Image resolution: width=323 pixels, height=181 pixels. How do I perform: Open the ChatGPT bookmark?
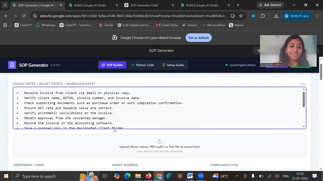click(x=23, y=25)
